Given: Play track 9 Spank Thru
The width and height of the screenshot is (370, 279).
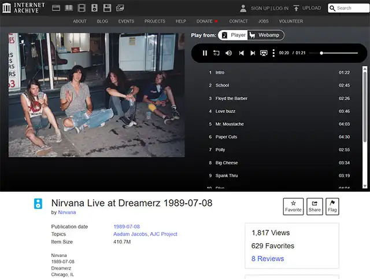Looking at the screenshot, I should click(279, 175).
